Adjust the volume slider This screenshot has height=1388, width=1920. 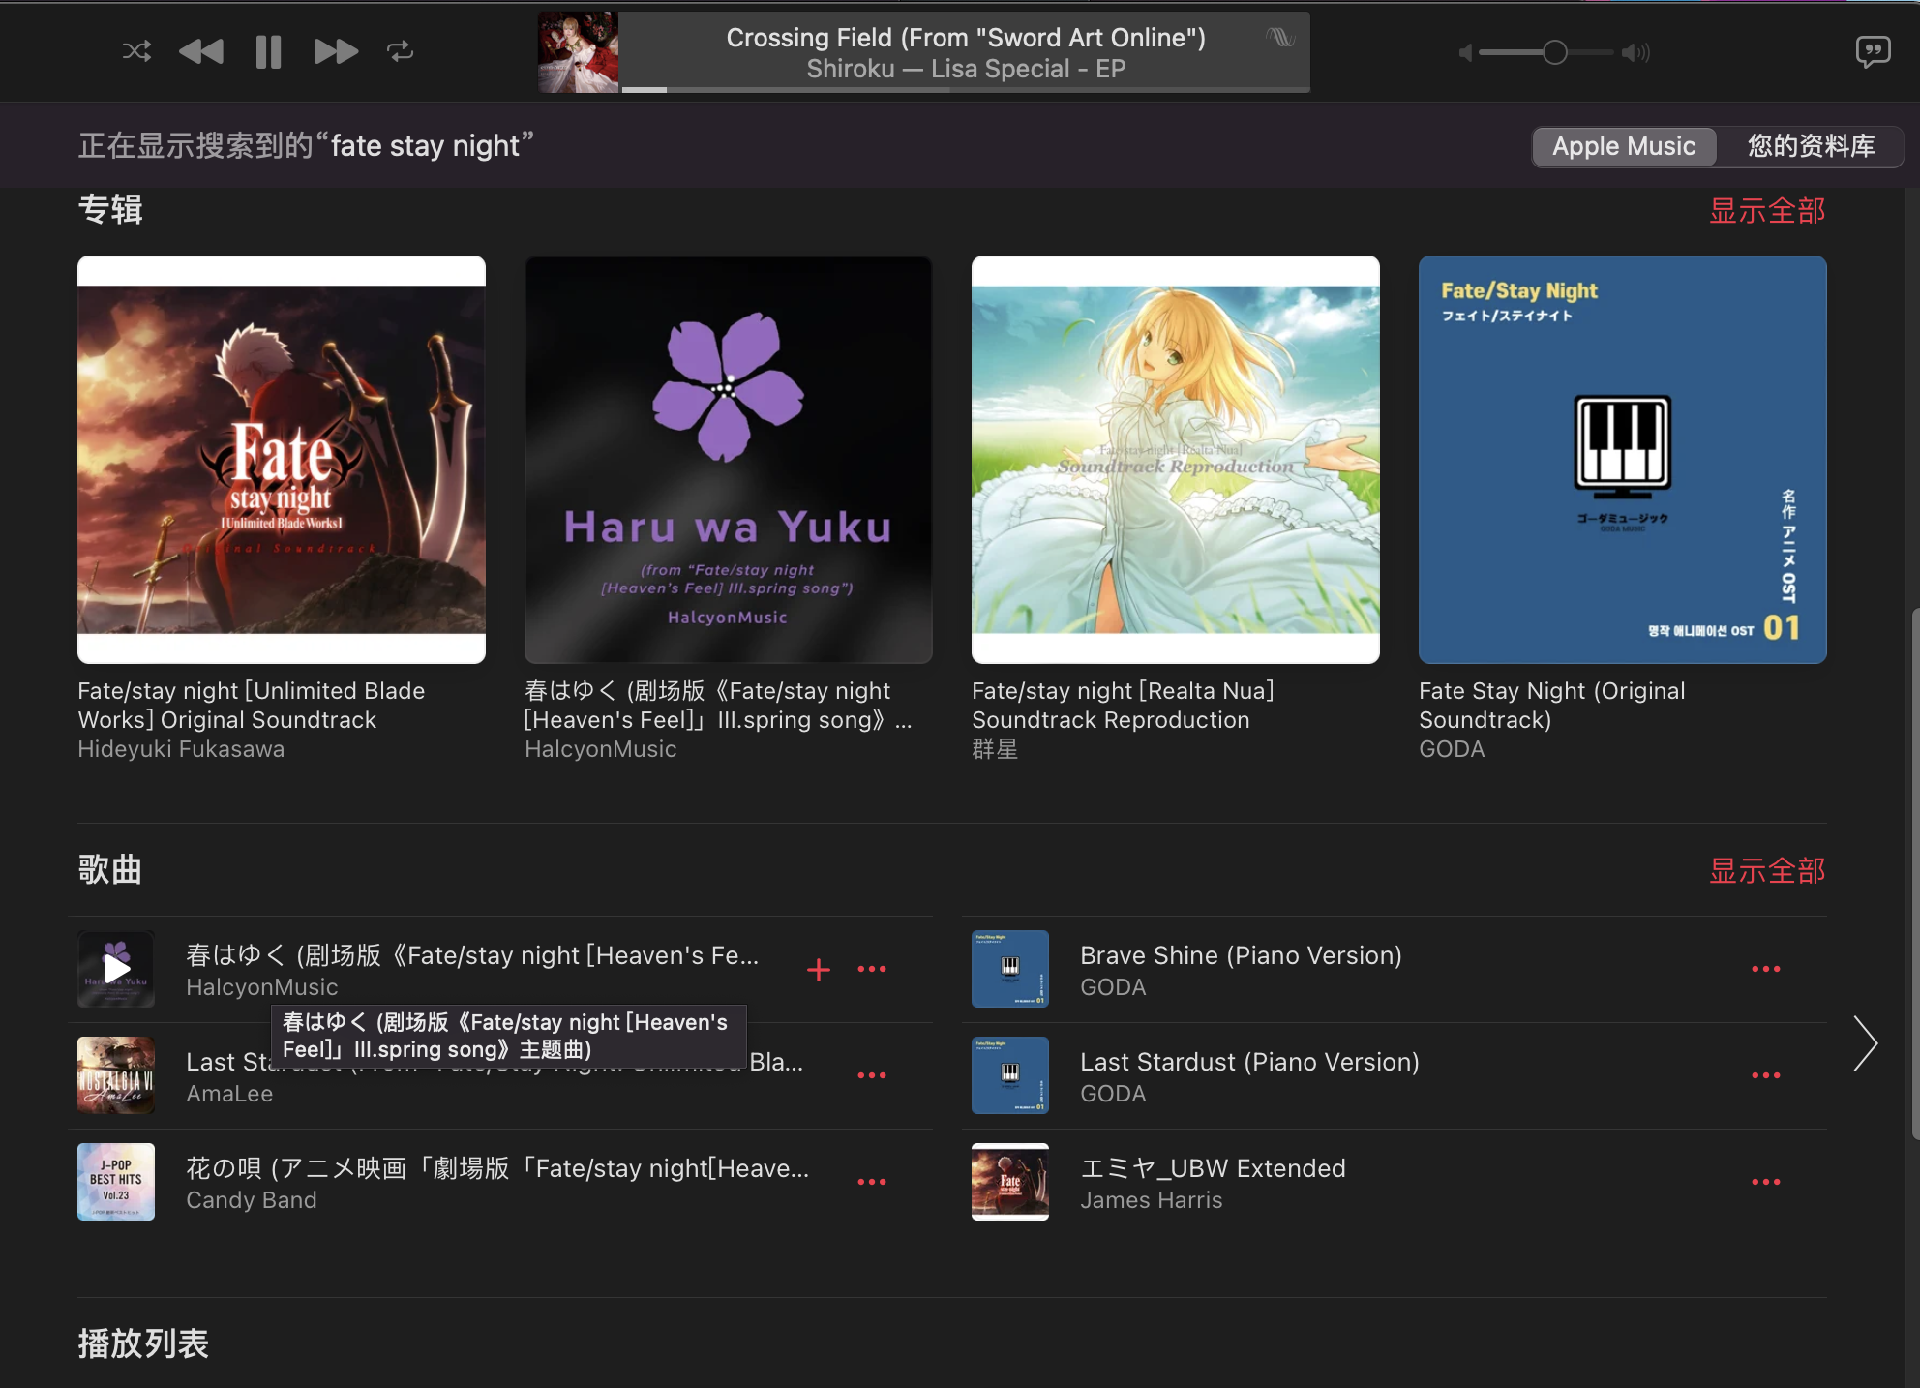click(1554, 52)
